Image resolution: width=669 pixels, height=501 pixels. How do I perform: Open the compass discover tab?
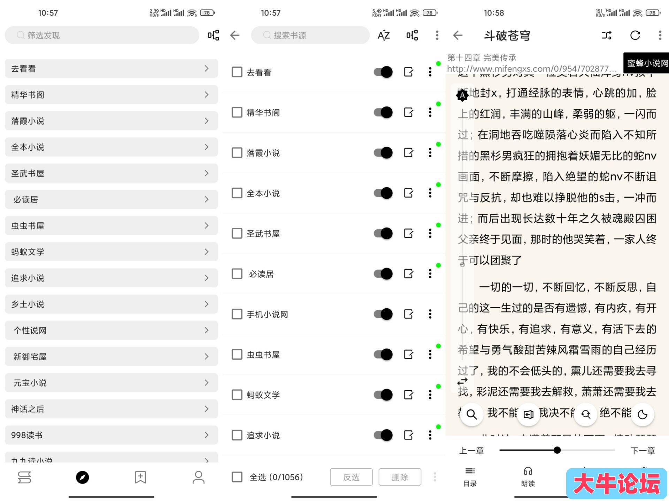click(x=82, y=477)
